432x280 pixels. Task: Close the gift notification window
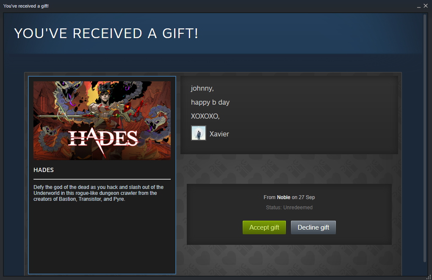point(425,6)
